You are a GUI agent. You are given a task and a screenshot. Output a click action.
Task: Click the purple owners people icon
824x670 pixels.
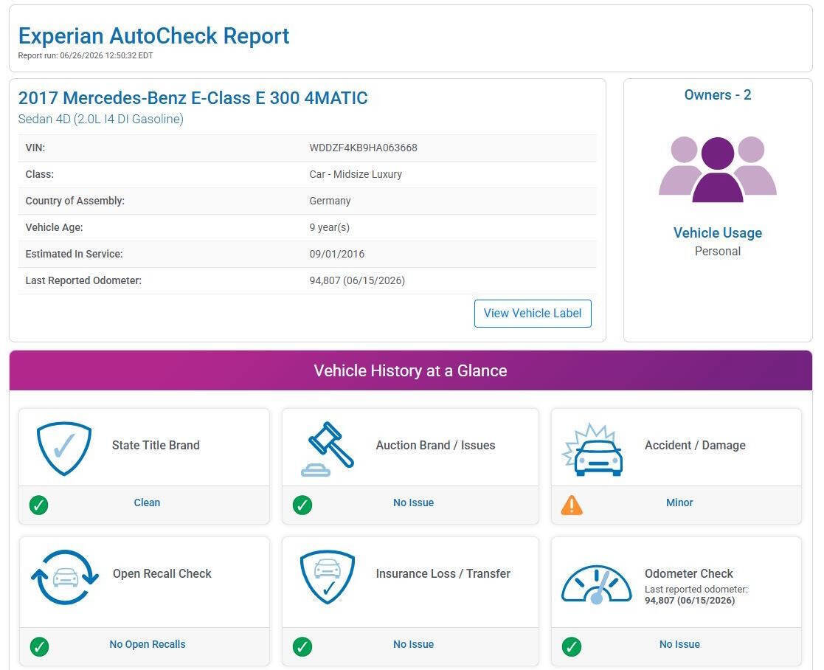717,169
